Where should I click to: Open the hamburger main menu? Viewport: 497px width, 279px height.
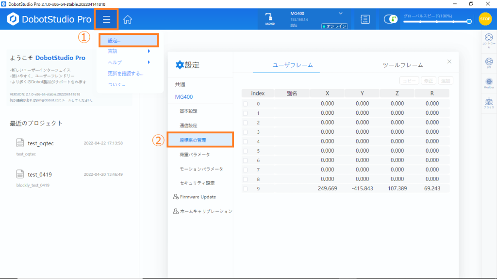(x=106, y=19)
